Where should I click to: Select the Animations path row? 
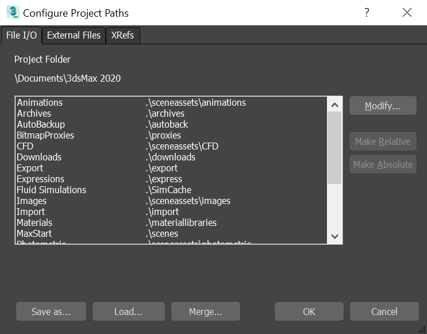[171, 103]
